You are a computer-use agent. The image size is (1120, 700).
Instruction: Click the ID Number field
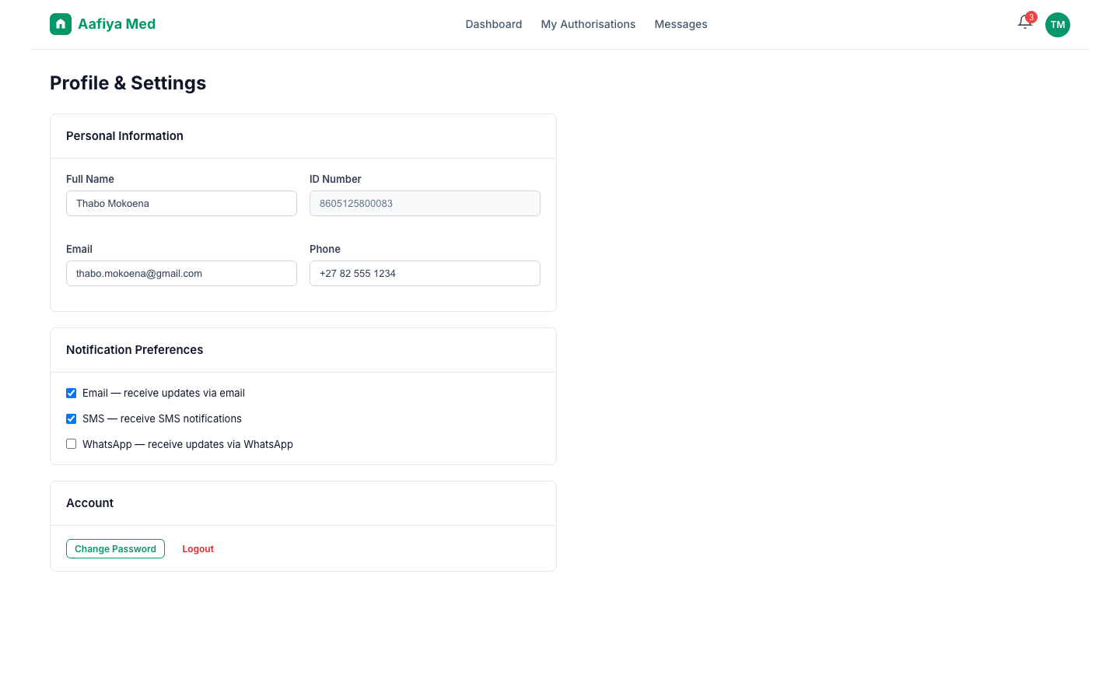[425, 204]
